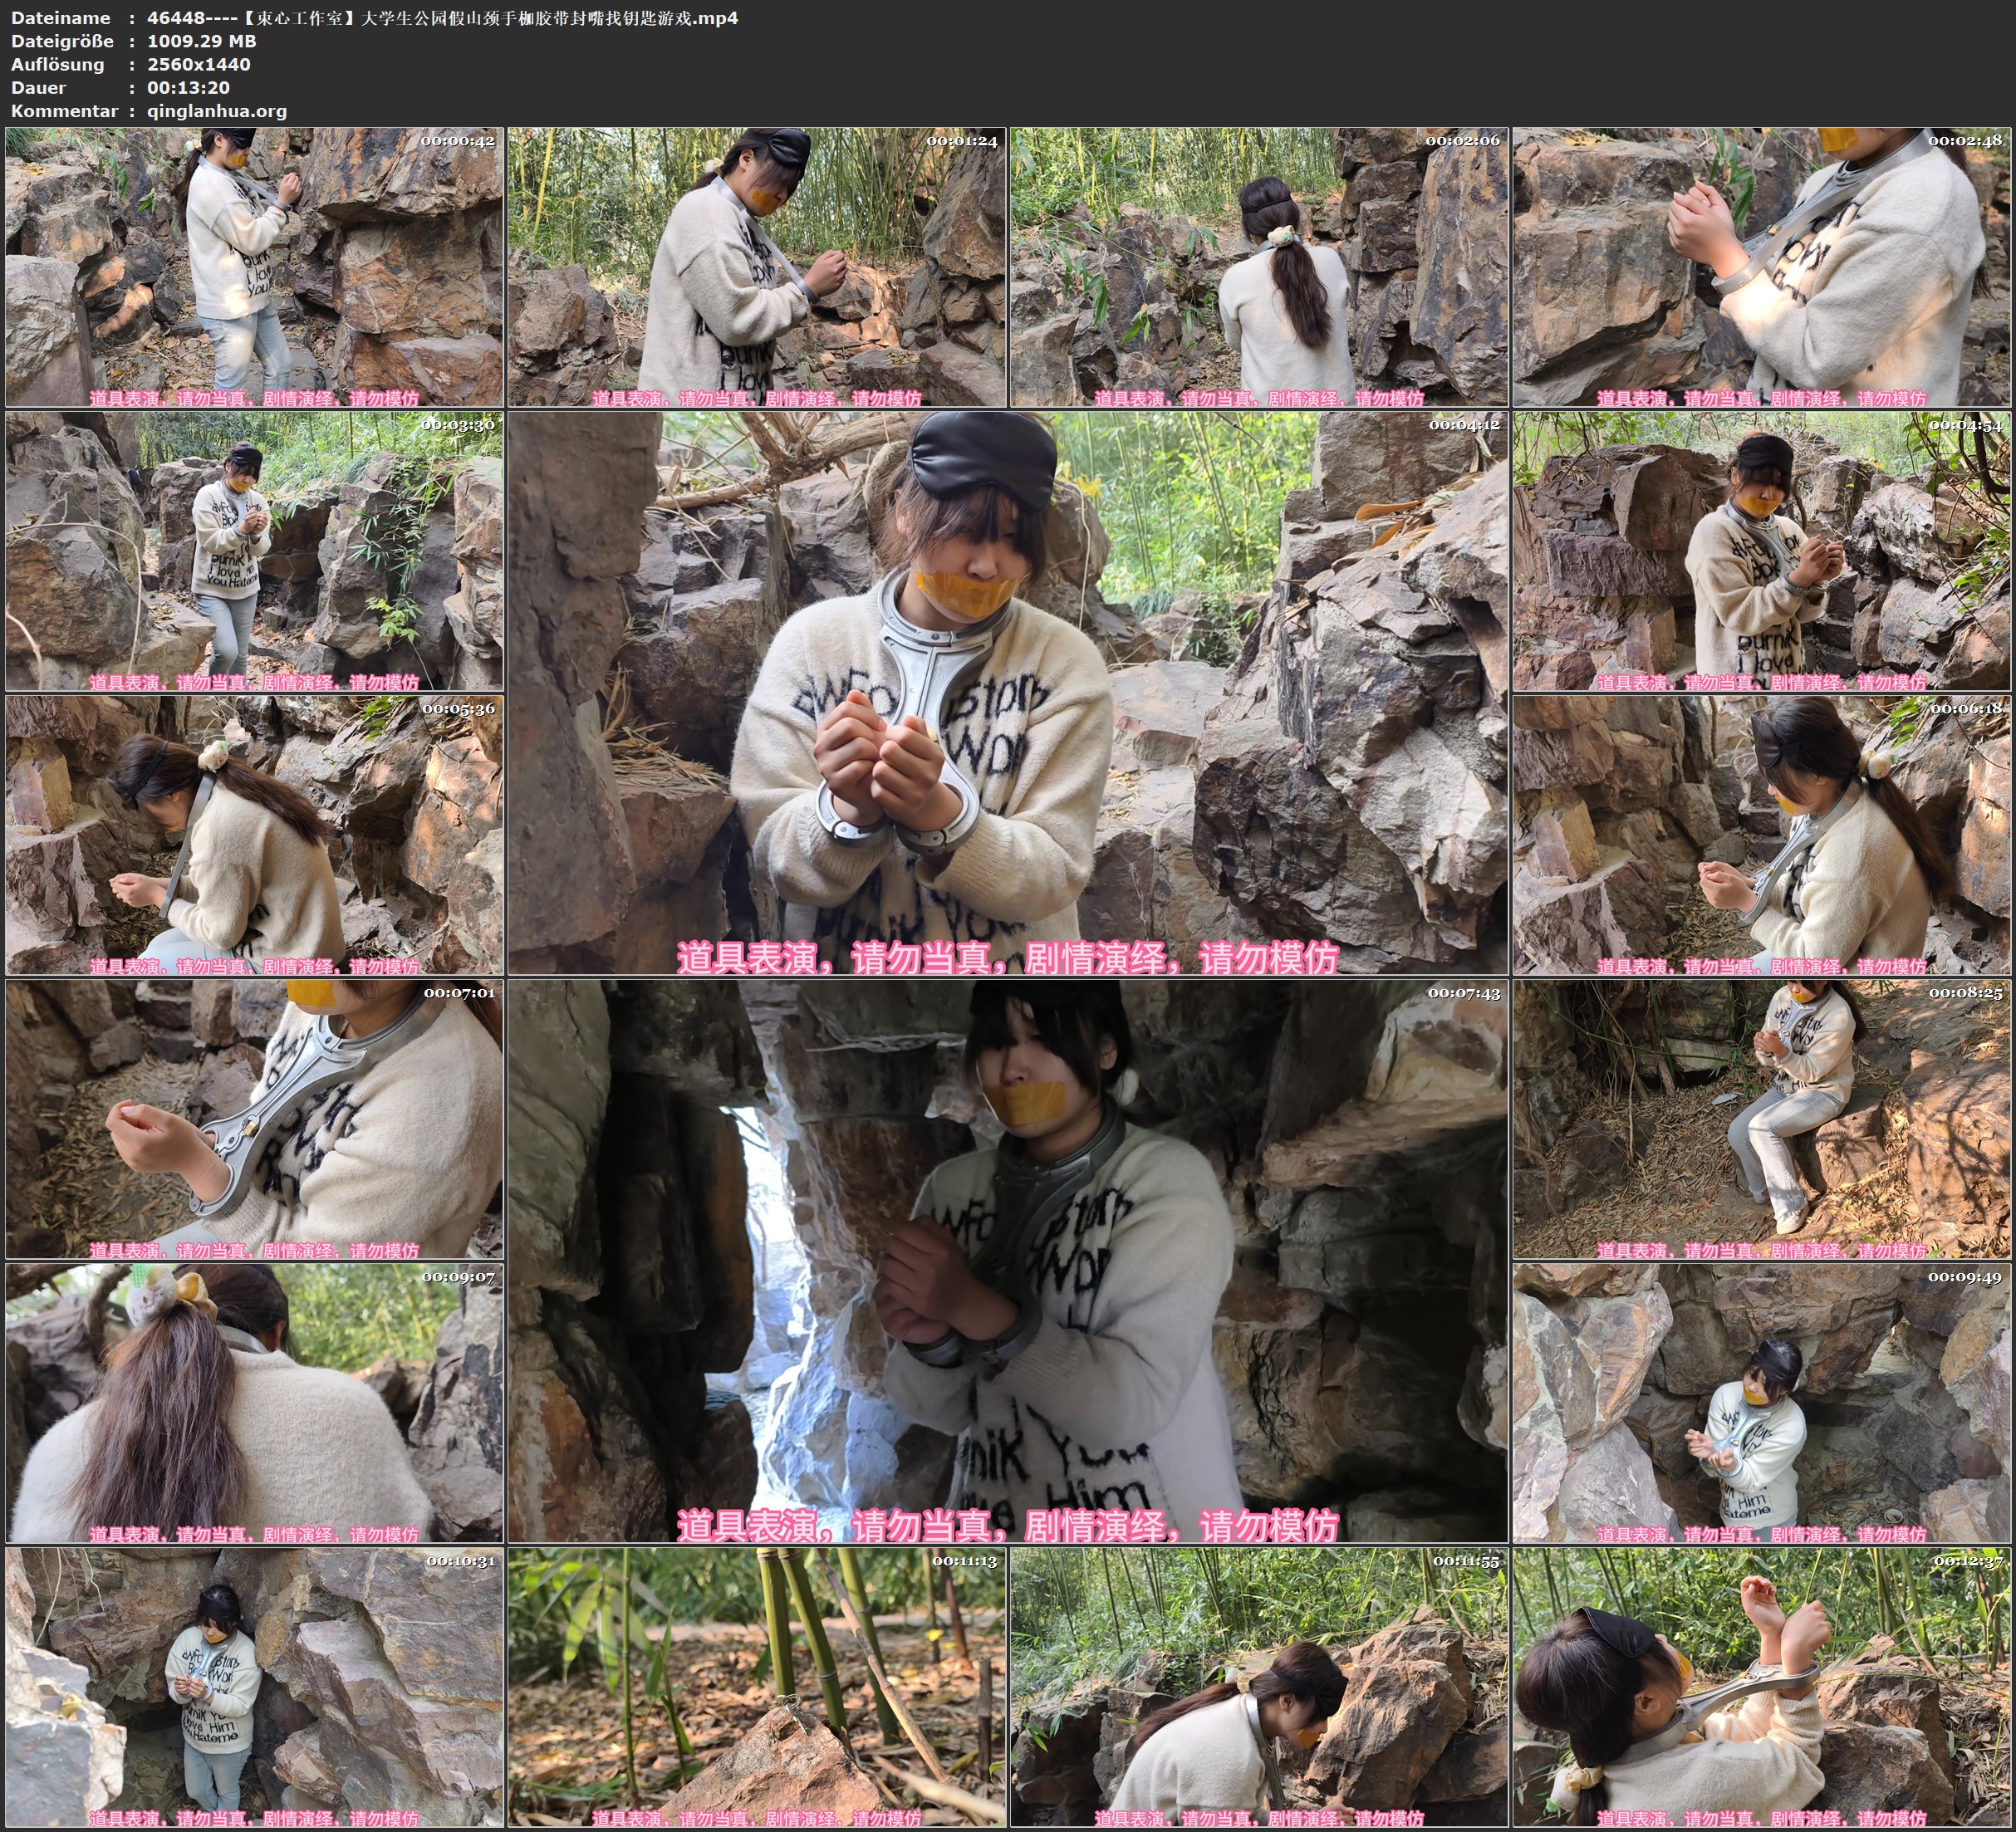Click the frame marked 00:07:01

pos(254,1119)
